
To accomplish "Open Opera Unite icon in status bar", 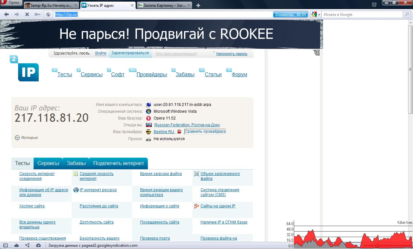I will click(27, 245).
